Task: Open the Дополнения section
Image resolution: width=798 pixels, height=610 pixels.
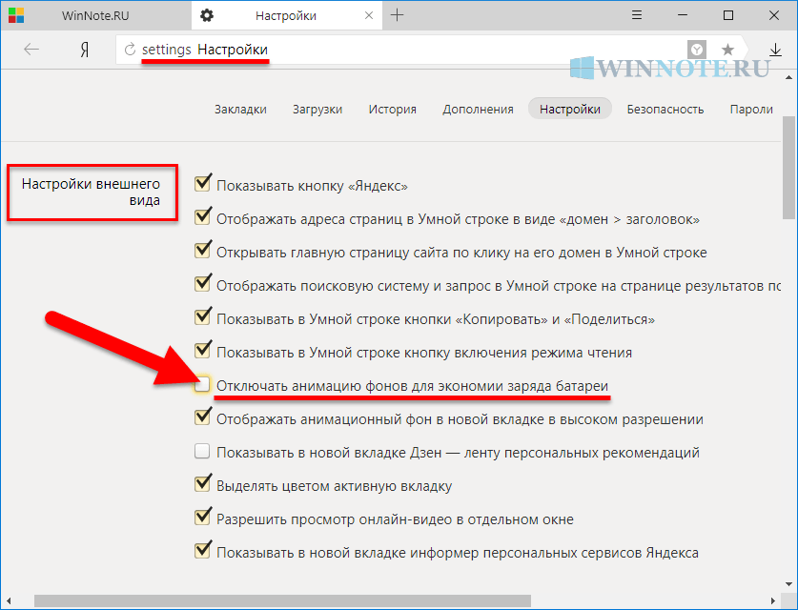Action: [x=478, y=109]
